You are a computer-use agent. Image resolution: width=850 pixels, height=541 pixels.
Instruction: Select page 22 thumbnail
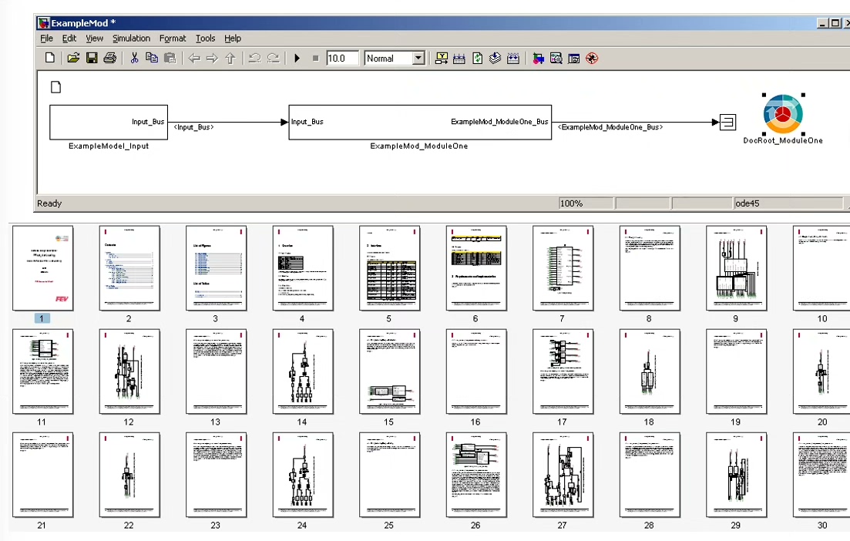pyautogui.click(x=129, y=475)
